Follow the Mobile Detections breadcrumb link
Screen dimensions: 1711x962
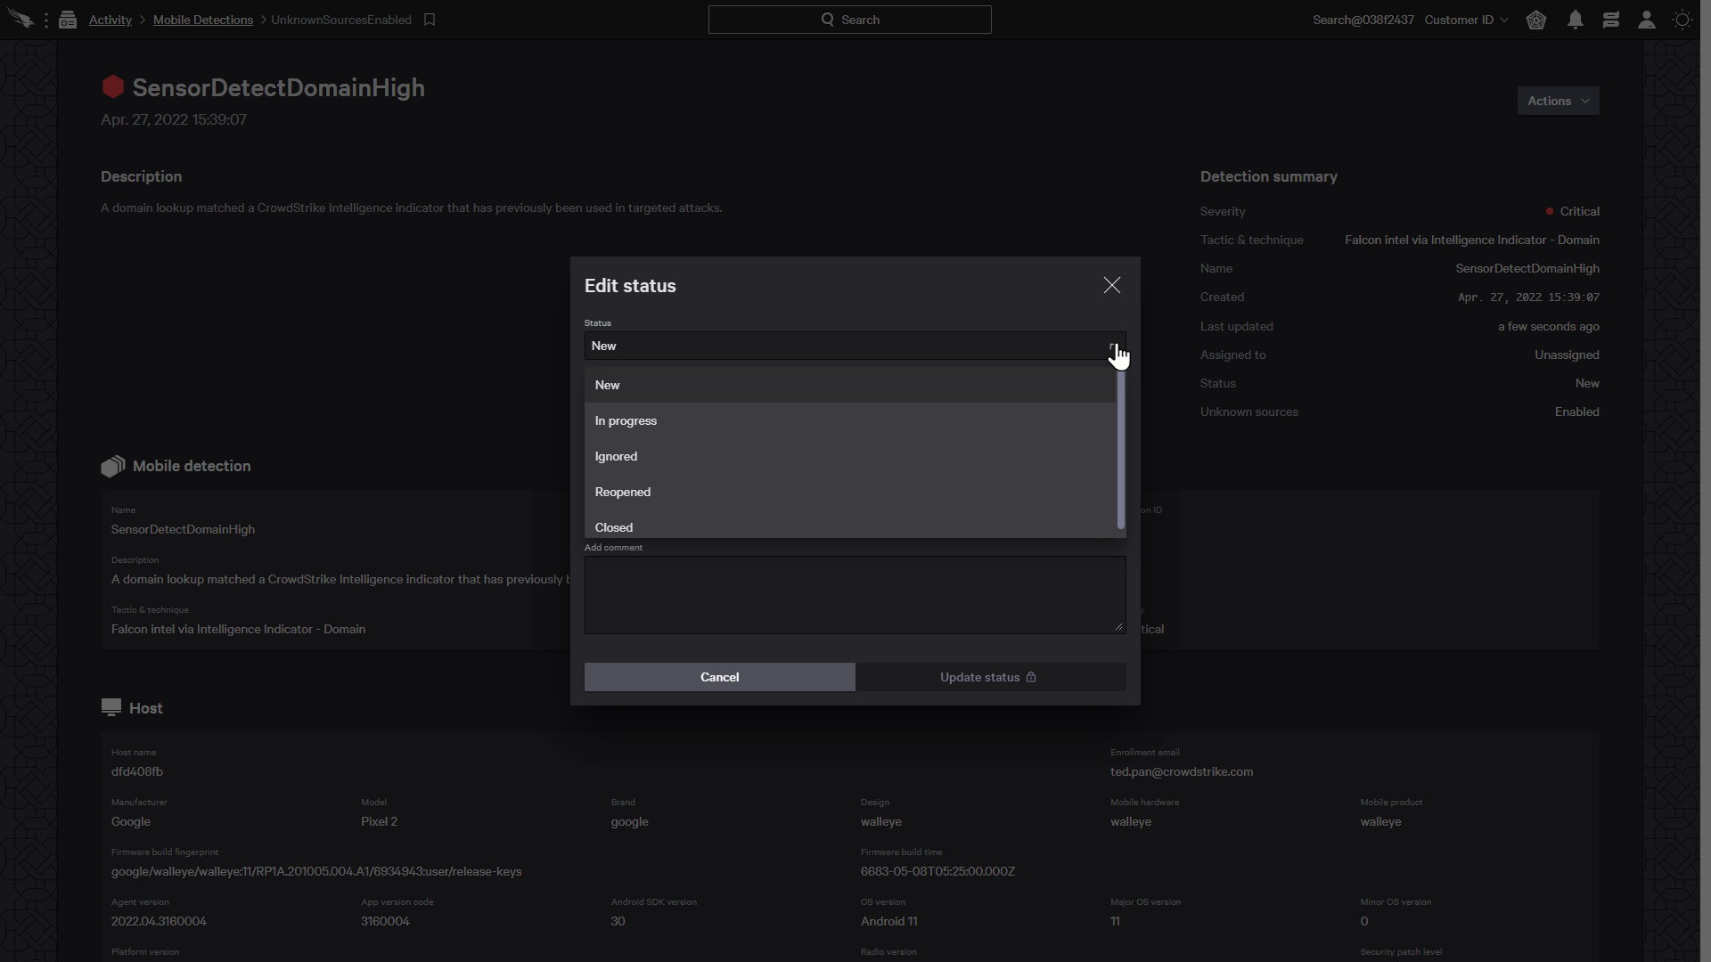(203, 20)
